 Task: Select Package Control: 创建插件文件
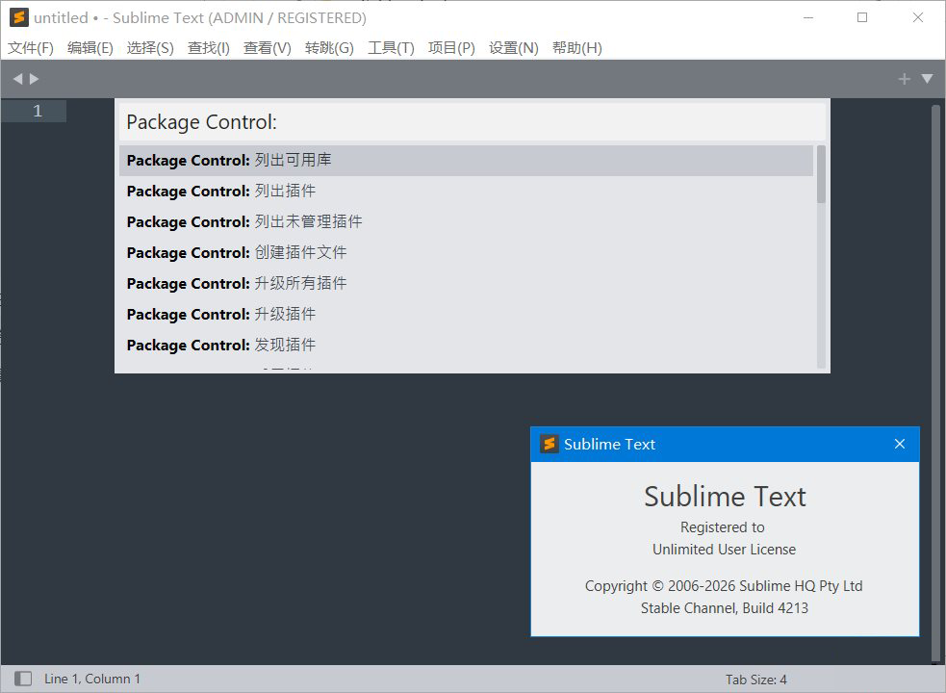[466, 253]
